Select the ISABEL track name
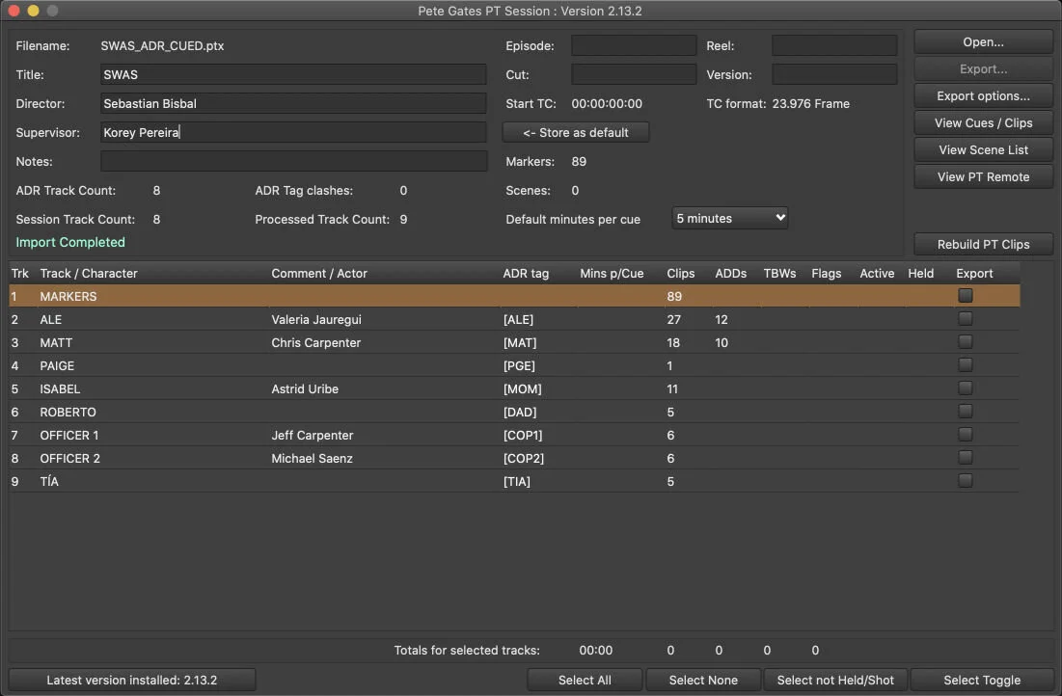 click(60, 388)
